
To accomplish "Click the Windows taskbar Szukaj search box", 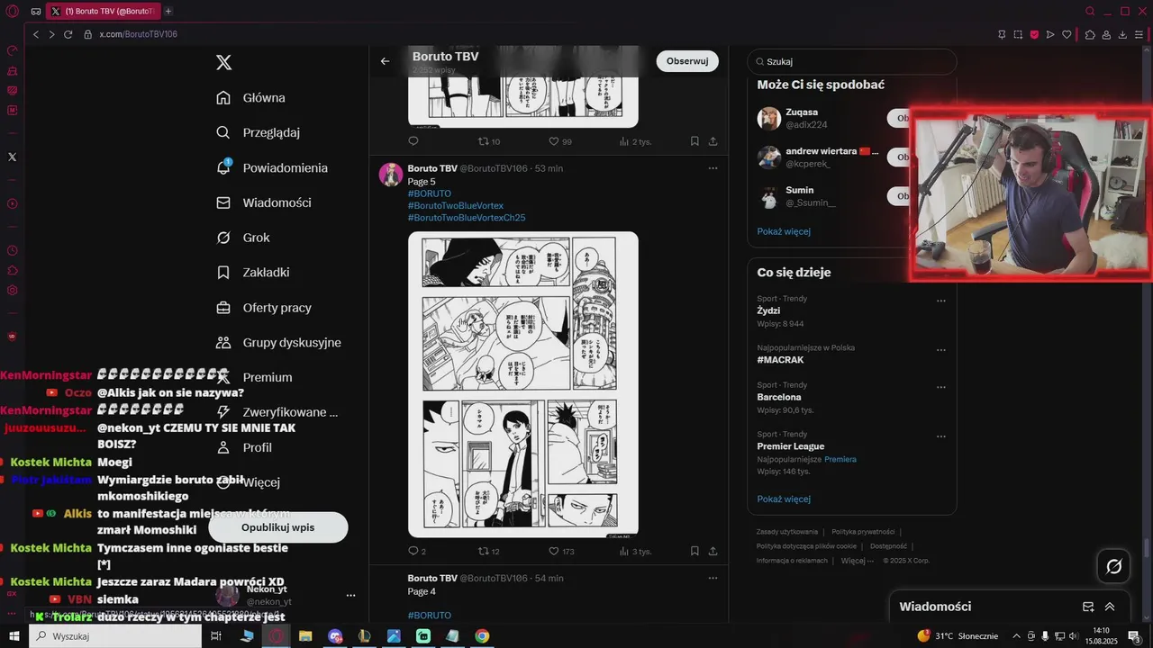I will pyautogui.click(x=114, y=636).
